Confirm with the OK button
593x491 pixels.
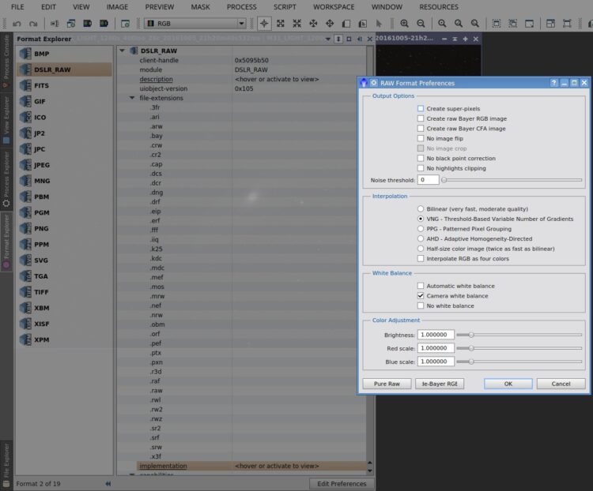[508, 384]
